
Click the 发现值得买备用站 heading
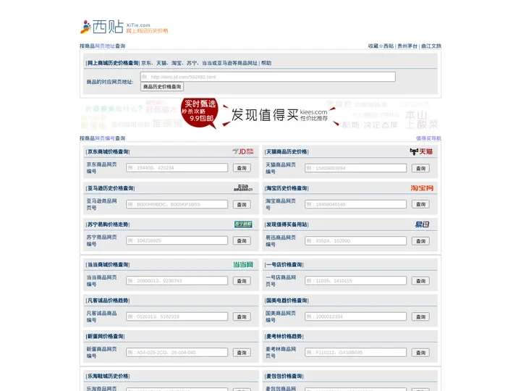pyautogui.click(x=287, y=224)
